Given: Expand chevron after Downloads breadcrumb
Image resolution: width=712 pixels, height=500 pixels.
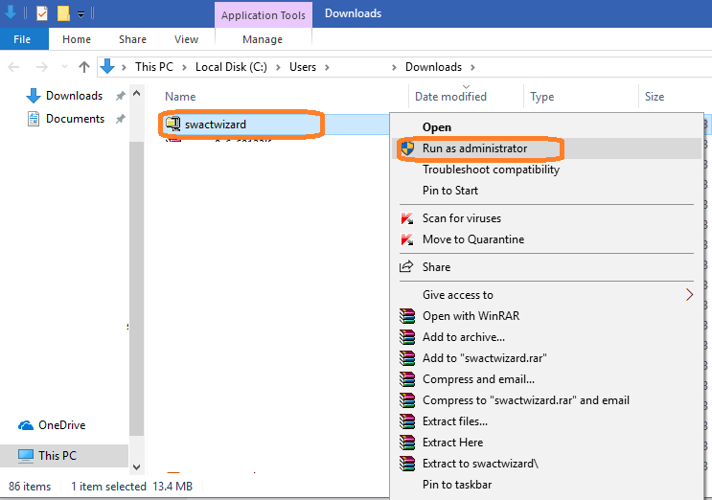Looking at the screenshot, I should (x=472, y=67).
